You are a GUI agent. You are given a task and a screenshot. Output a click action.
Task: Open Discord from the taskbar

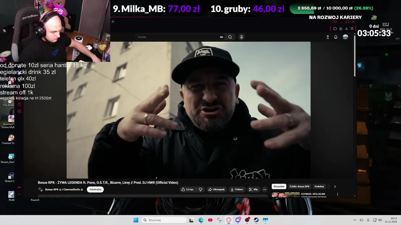click(x=238, y=220)
